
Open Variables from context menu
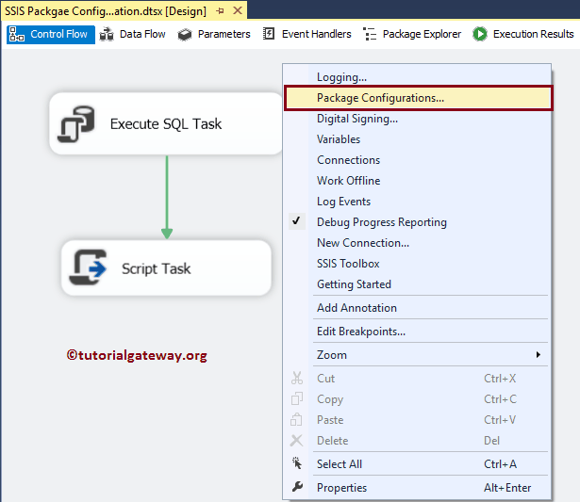point(417,139)
